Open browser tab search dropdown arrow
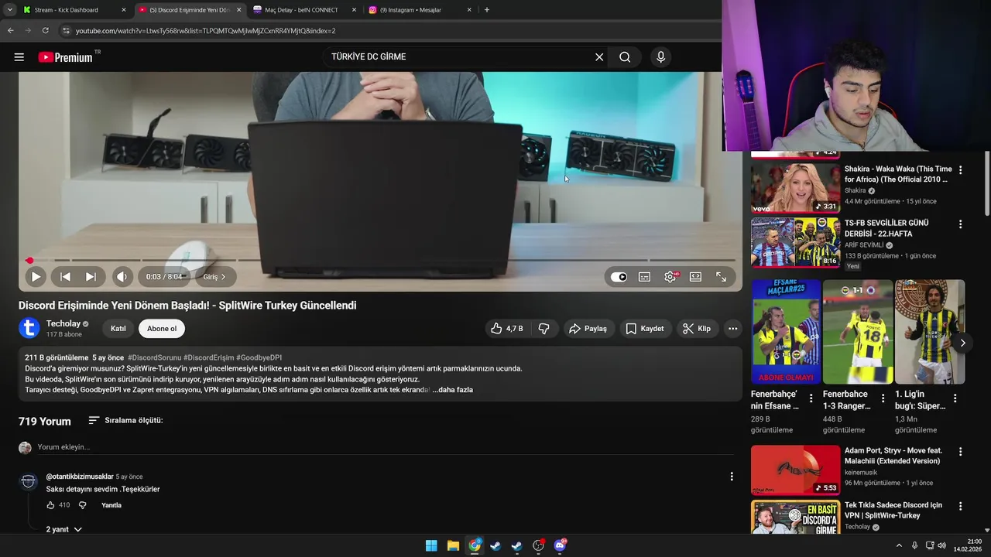Screen dimensions: 991x557 [x=9, y=10]
